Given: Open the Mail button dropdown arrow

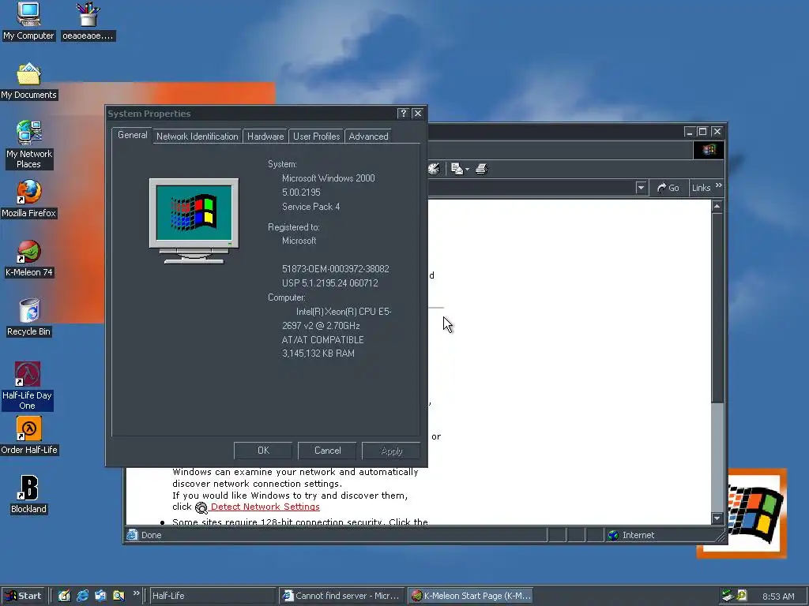Looking at the screenshot, I should tap(467, 169).
